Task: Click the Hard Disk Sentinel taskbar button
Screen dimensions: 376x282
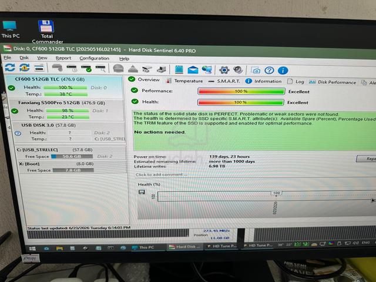Action: coord(186,247)
